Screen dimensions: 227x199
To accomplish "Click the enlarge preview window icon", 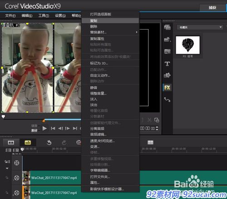I will [x=157, y=120].
